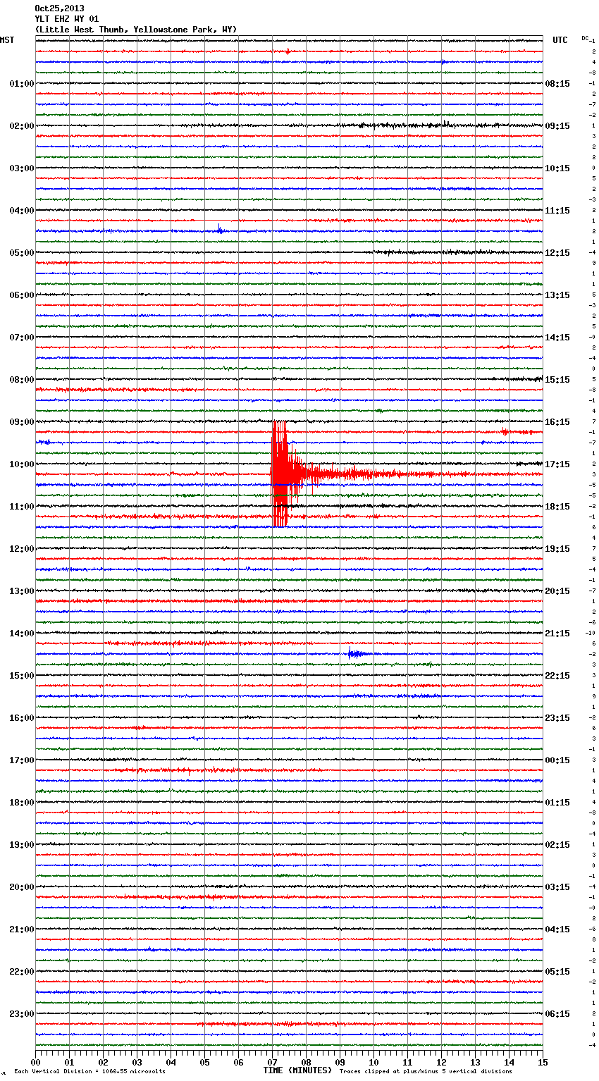Click the UTC time label "10:15"
The height and width of the screenshot is (1081, 599).
click(x=557, y=168)
